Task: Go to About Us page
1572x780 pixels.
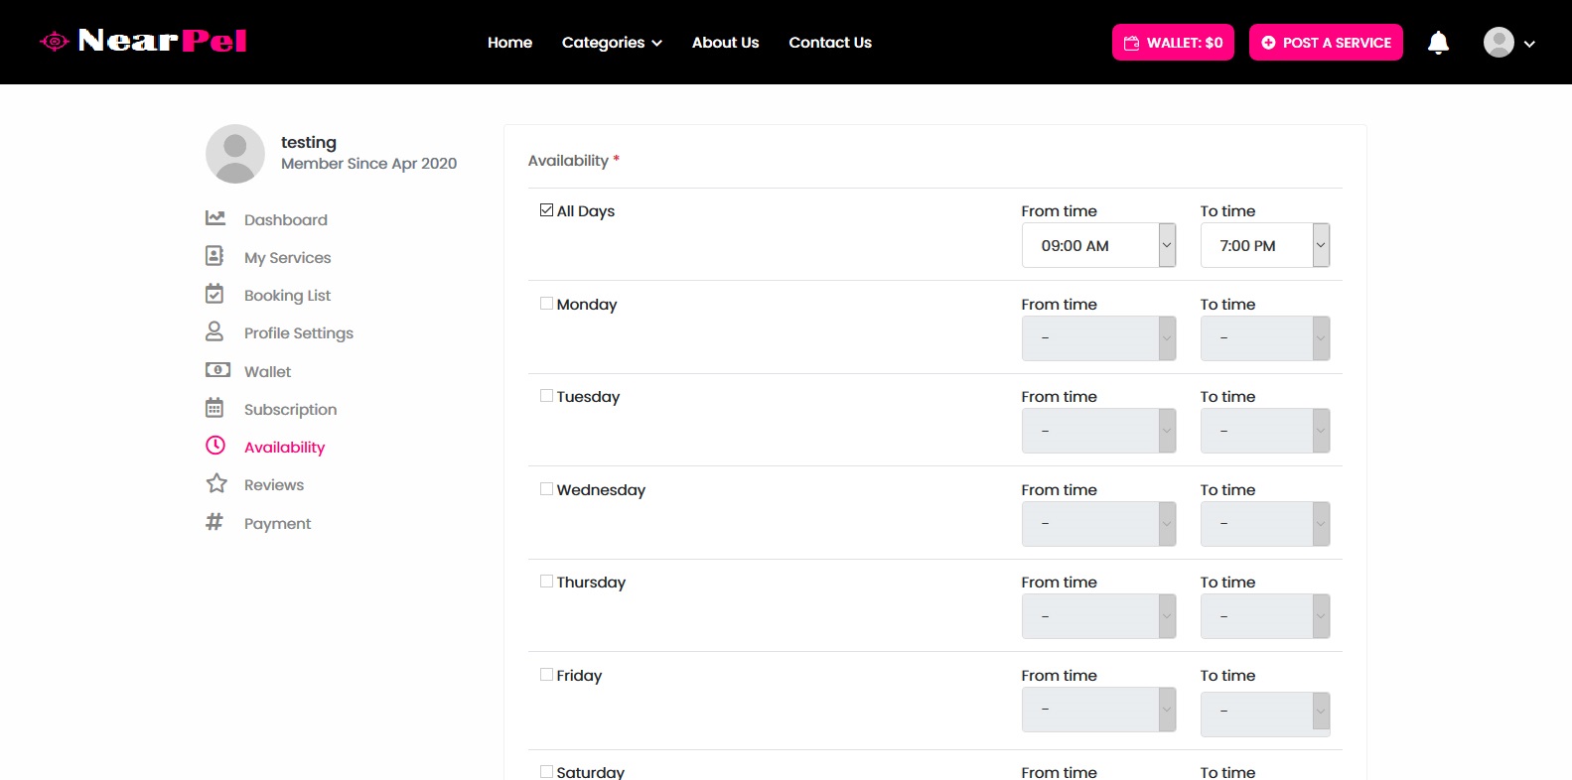Action: tap(725, 43)
